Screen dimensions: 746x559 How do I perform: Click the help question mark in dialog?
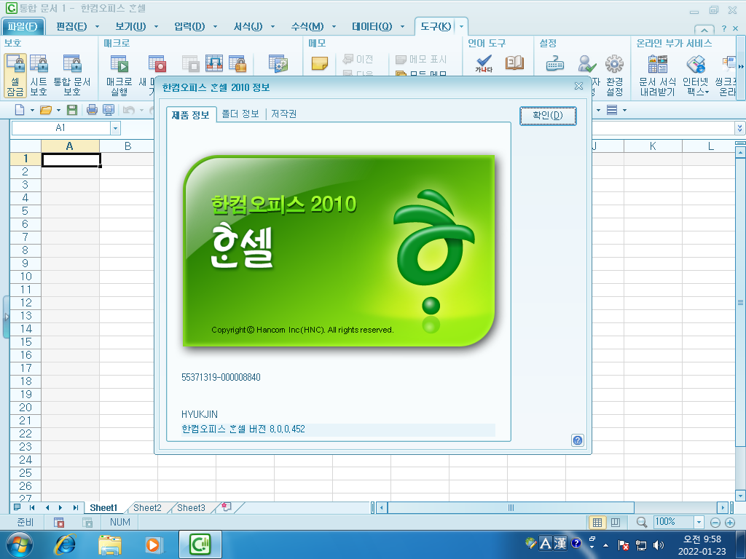tap(577, 440)
